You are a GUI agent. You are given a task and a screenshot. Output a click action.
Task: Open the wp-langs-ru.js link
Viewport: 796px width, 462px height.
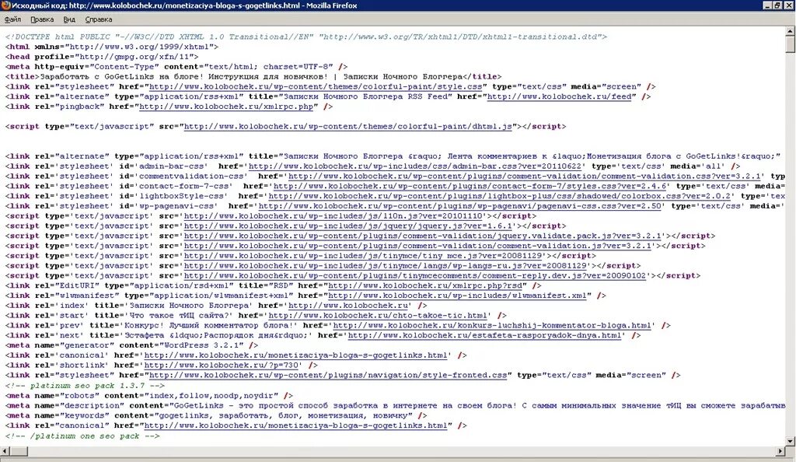[386, 265]
